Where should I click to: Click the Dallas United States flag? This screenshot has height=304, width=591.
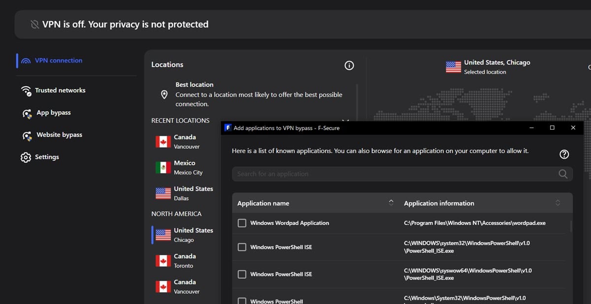coord(163,193)
